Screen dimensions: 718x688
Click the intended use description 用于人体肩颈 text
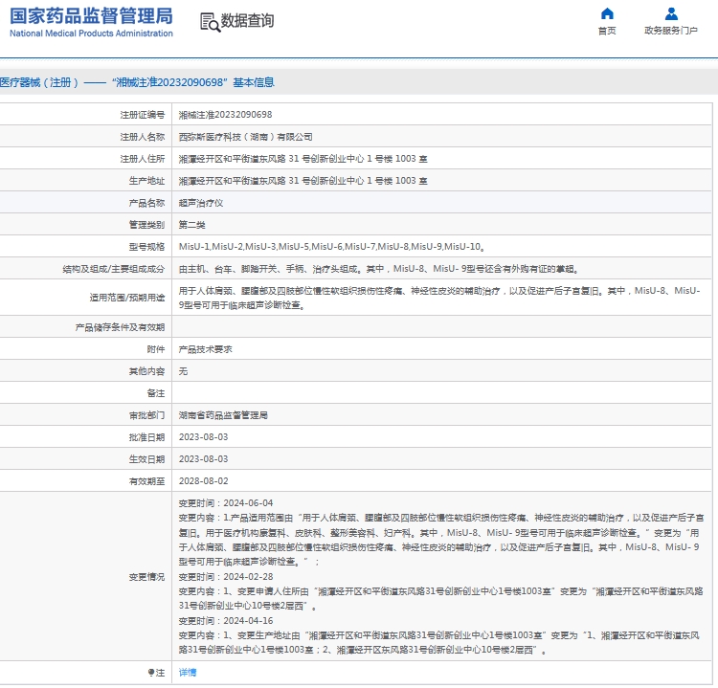click(x=439, y=298)
